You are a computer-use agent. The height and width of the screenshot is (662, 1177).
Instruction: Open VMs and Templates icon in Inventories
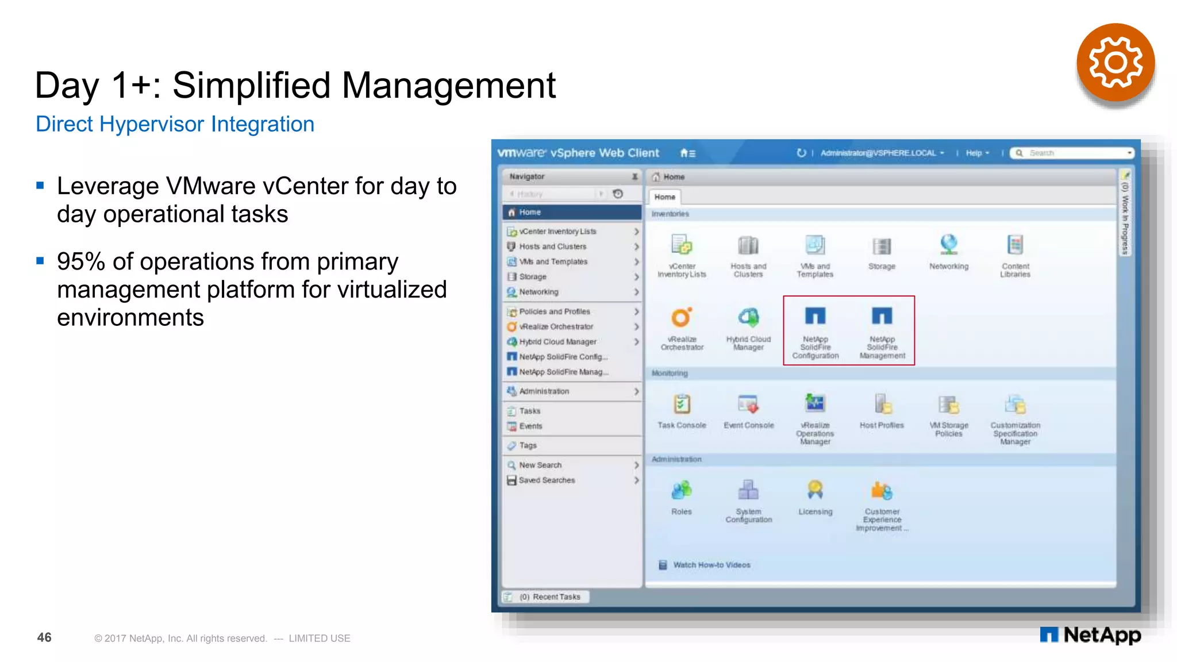point(815,246)
